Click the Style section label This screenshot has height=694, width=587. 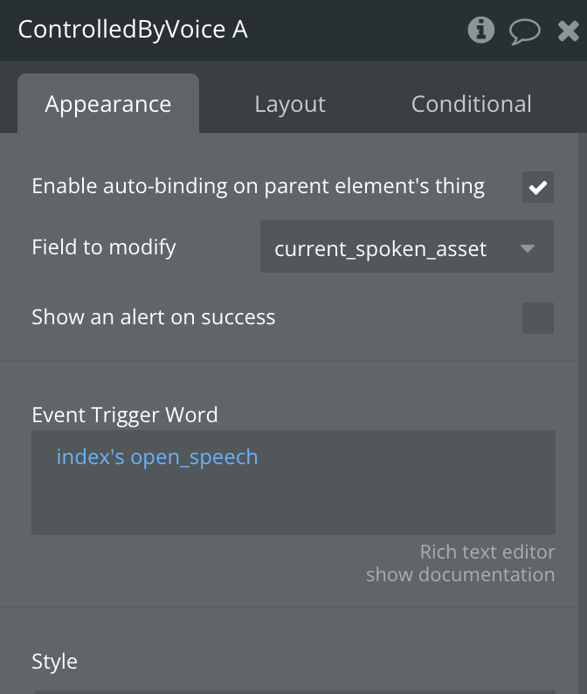54,662
